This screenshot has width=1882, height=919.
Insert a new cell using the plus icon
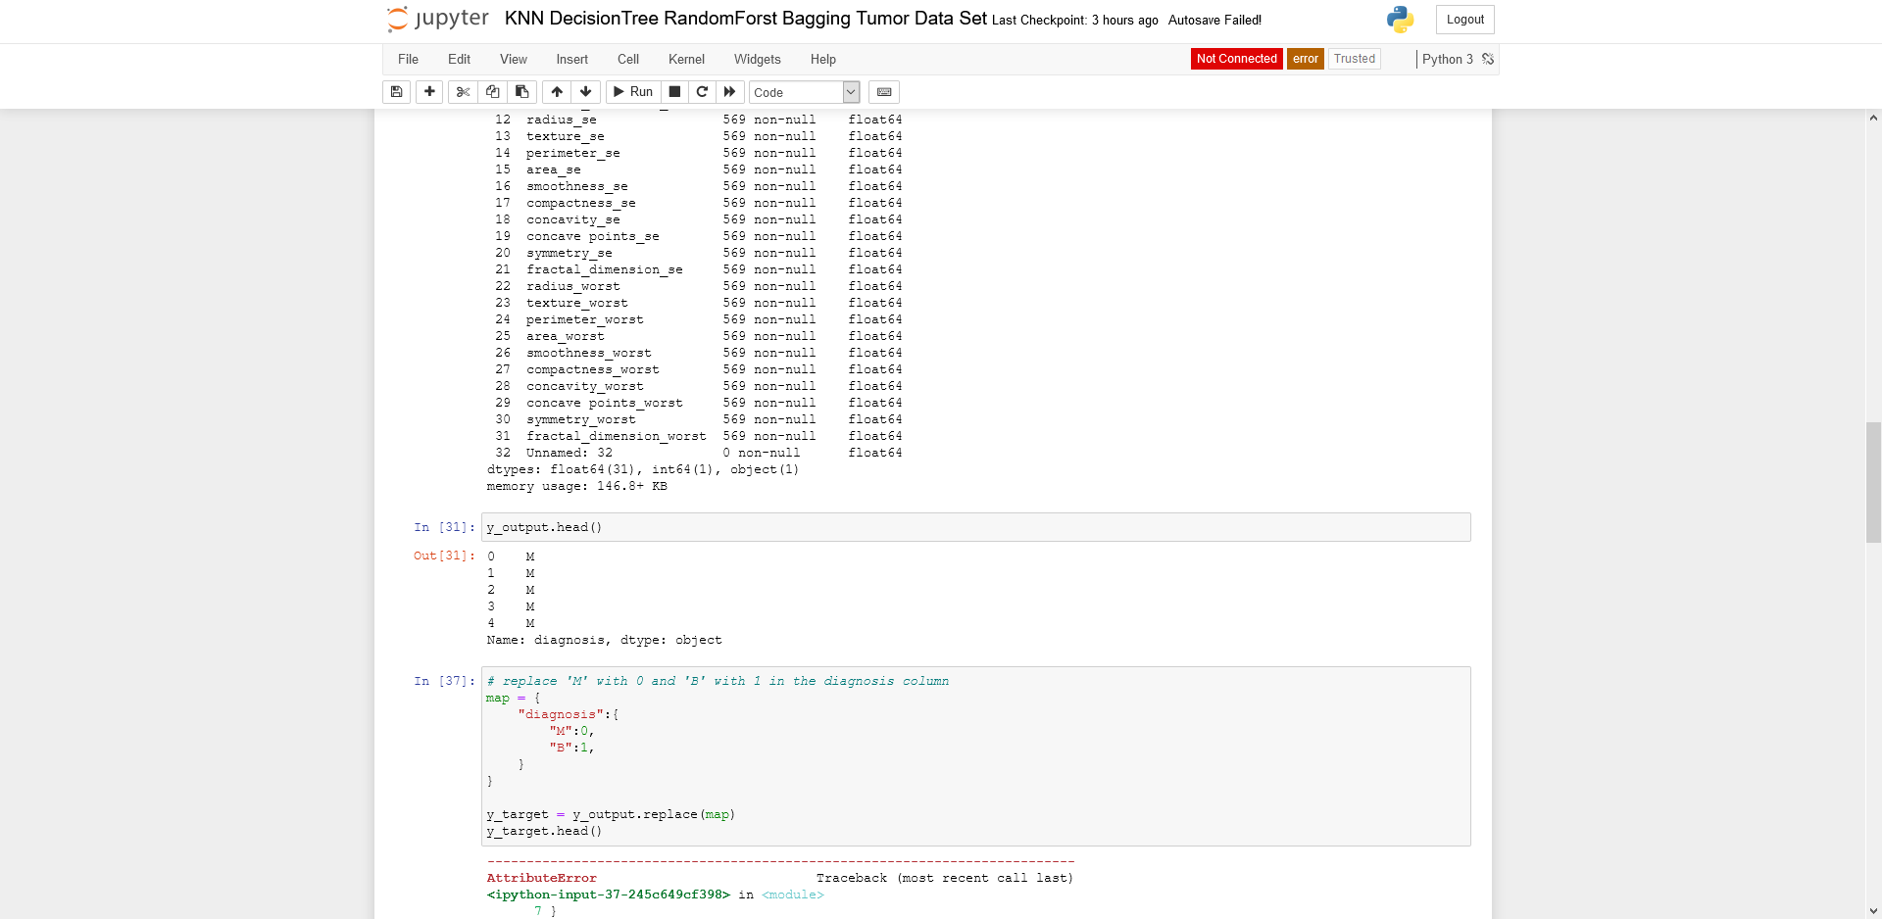click(x=429, y=92)
